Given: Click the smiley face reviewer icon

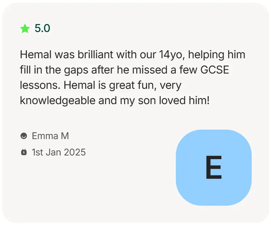Looking at the screenshot, I should [x=24, y=136].
